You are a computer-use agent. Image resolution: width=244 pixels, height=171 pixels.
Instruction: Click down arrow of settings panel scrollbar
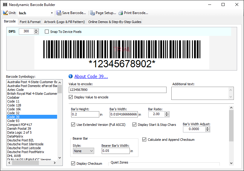click(231, 163)
